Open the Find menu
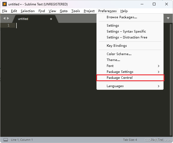 (x=42, y=11)
